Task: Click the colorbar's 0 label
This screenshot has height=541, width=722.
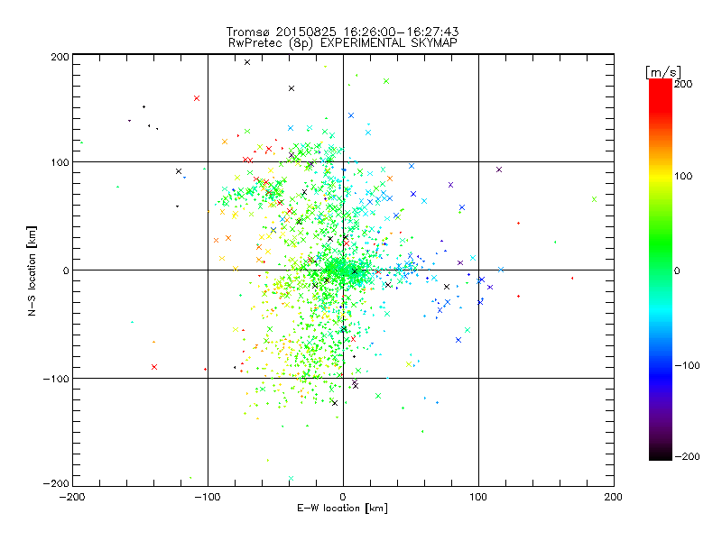Action: point(677,270)
